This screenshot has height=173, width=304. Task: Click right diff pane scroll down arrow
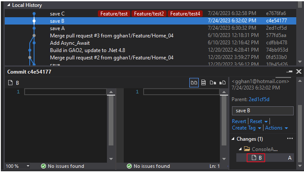point(224,159)
